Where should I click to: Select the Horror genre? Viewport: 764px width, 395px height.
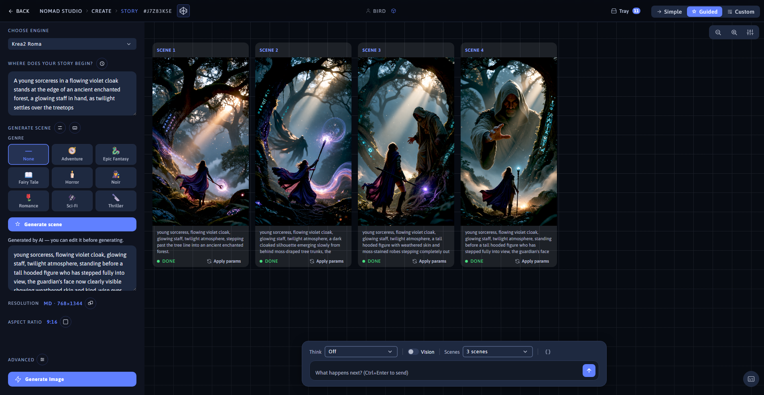(72, 178)
